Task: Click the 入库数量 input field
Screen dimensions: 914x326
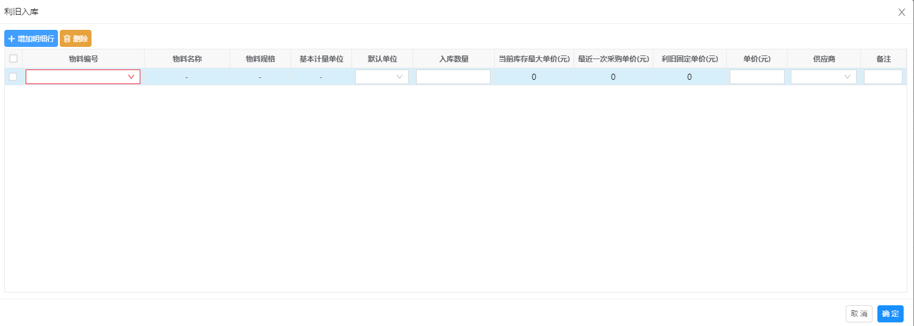Action: click(x=453, y=77)
